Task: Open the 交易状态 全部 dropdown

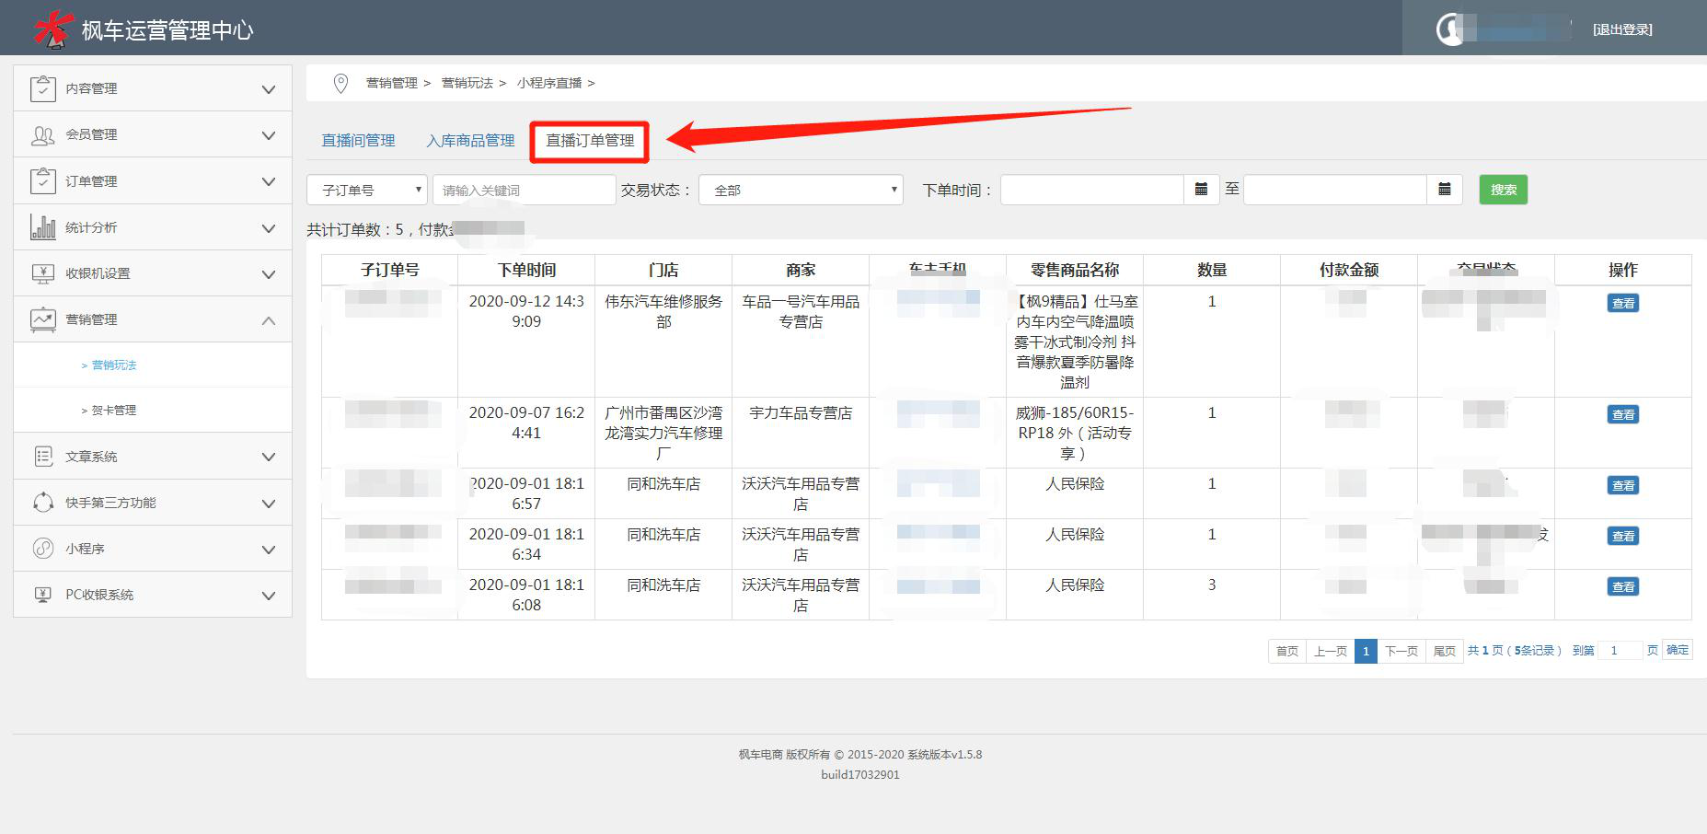Action: [x=801, y=190]
